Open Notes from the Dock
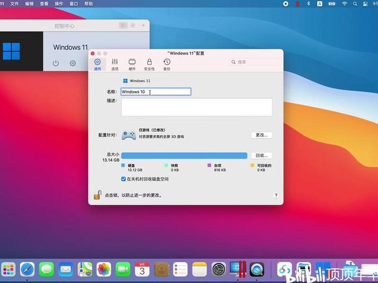The width and height of the screenshot is (378, 283). pos(199,269)
